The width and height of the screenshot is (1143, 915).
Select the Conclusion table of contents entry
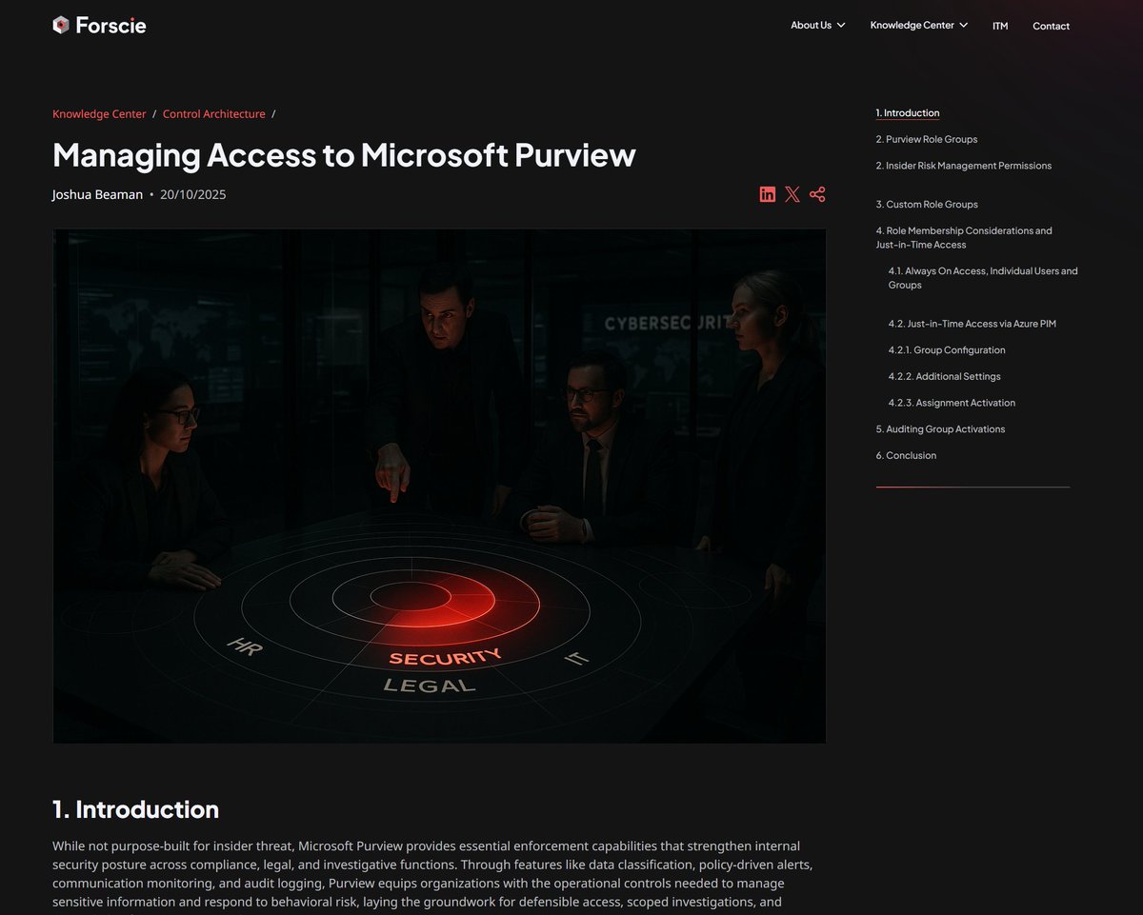(906, 455)
